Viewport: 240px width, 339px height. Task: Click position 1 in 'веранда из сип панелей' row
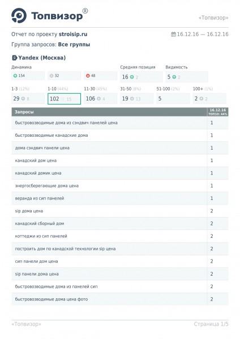click(x=212, y=198)
